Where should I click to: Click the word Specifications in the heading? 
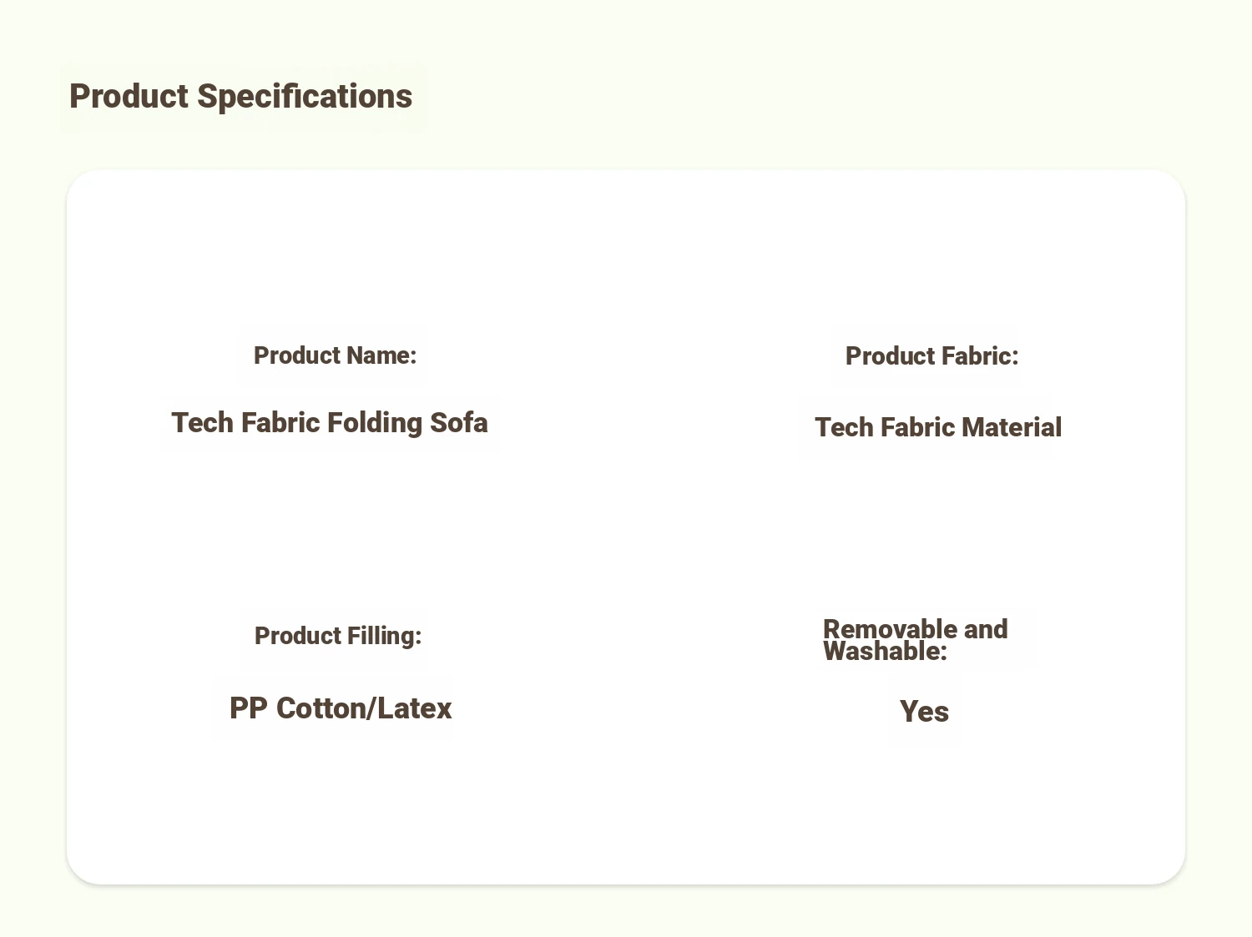tap(305, 97)
